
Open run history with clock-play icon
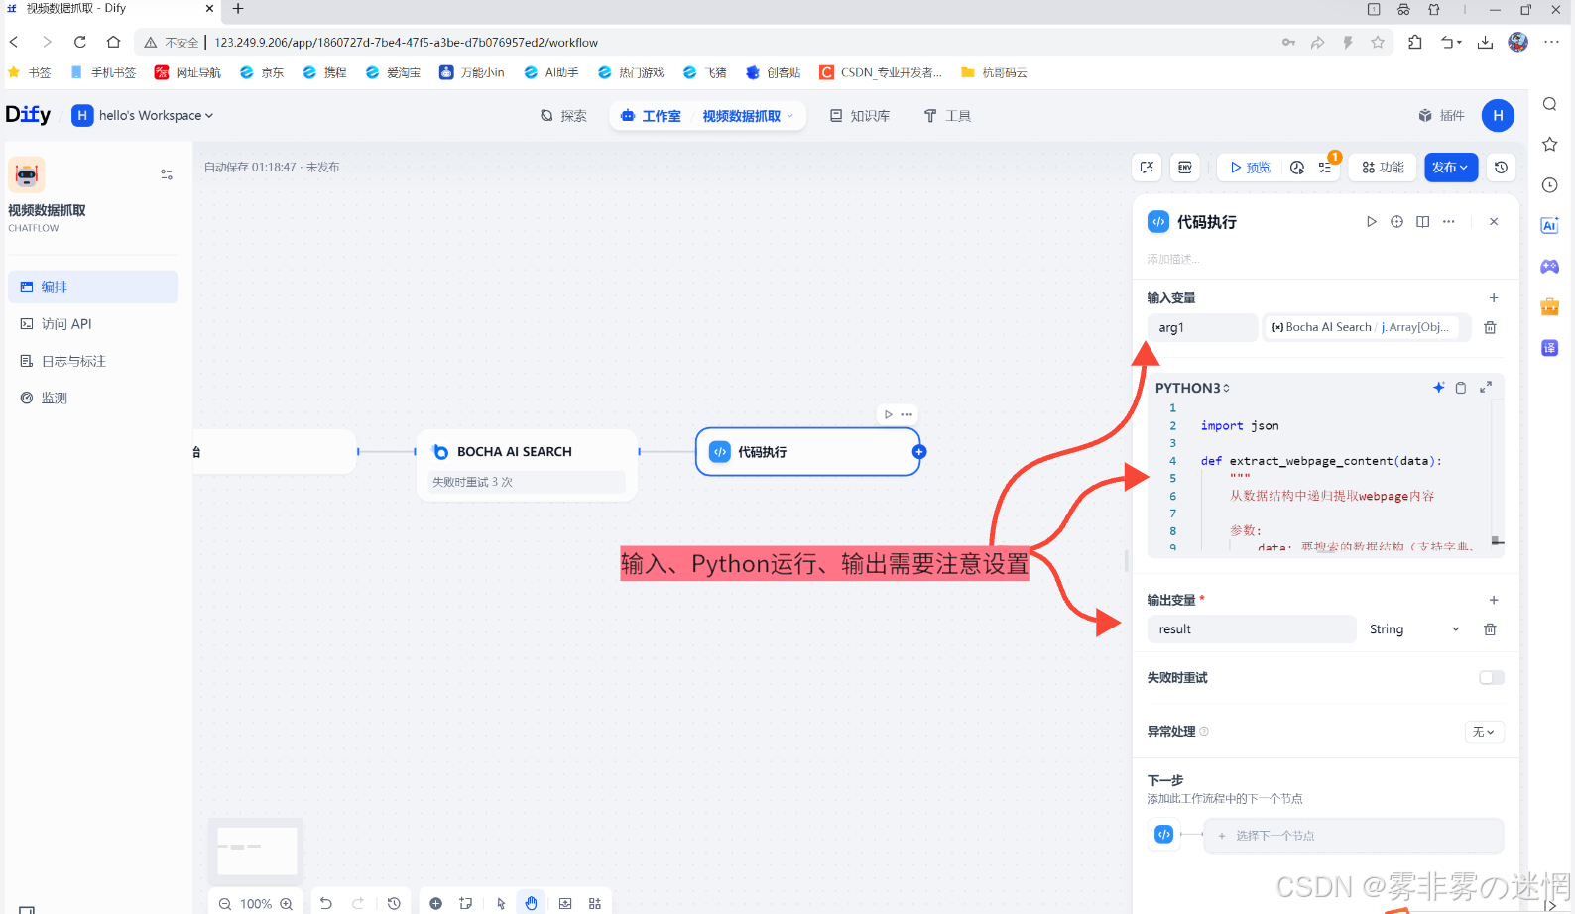1297,168
